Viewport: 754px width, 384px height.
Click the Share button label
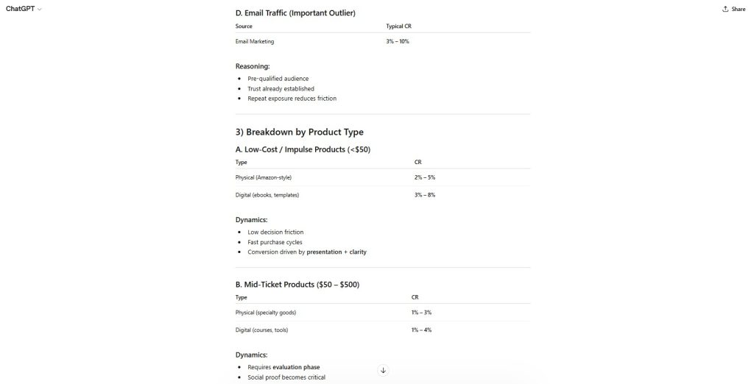[738, 9]
